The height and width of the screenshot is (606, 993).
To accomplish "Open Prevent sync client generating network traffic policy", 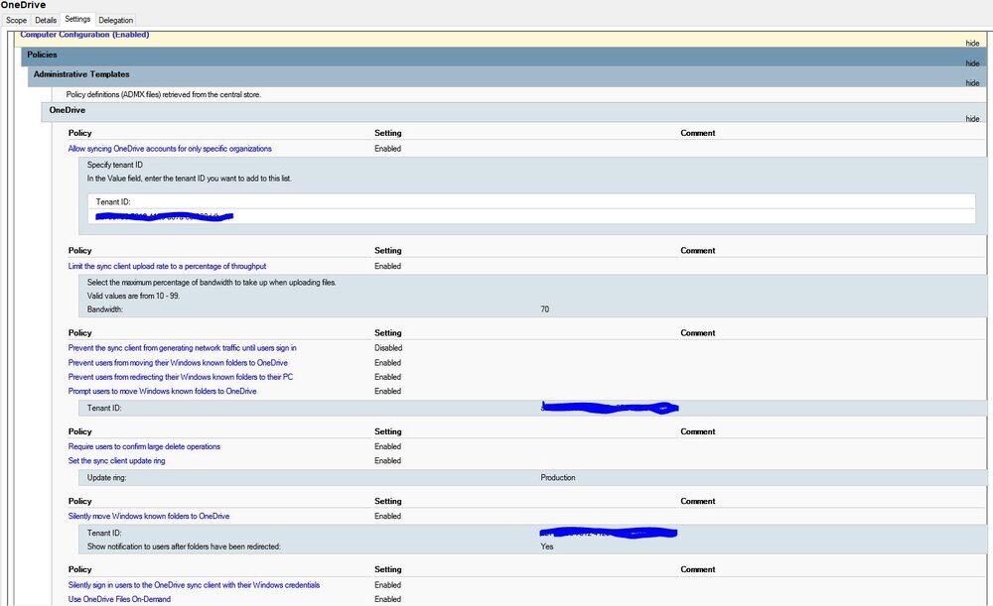I will coord(183,348).
